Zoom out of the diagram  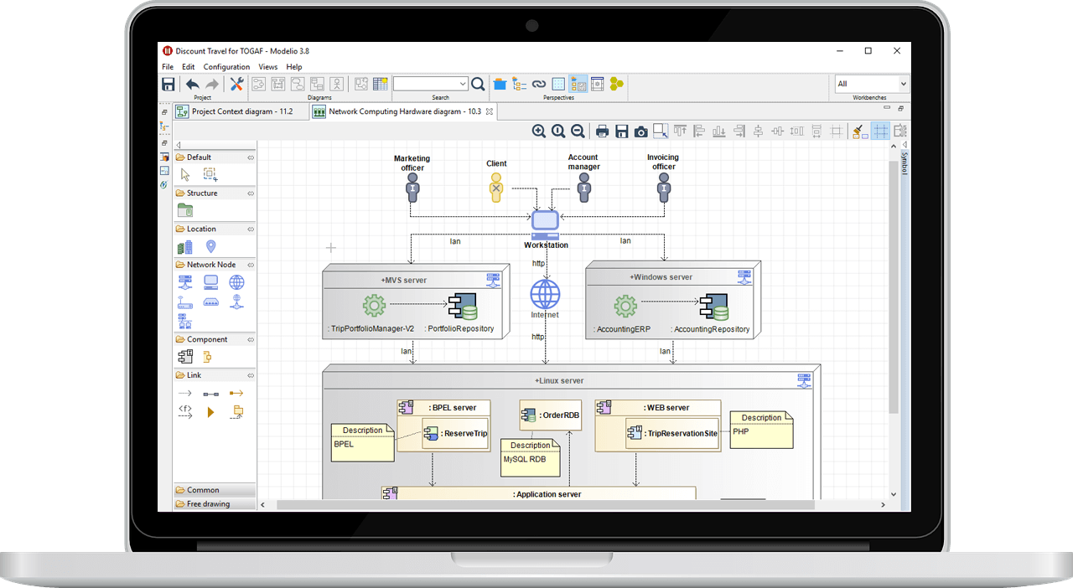click(578, 131)
